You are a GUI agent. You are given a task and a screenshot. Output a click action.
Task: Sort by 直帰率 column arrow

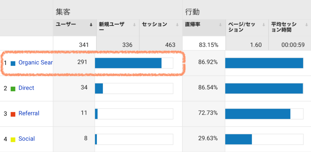tap(220, 25)
